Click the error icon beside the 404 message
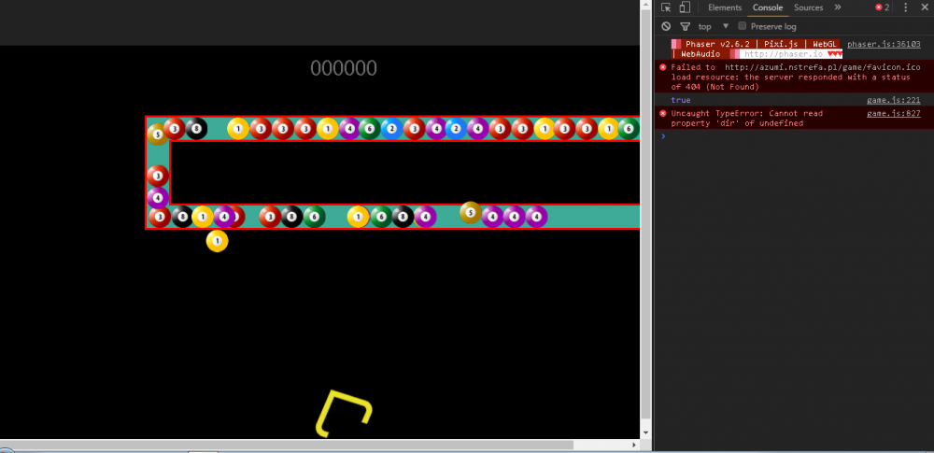The width and height of the screenshot is (934, 453). [663, 67]
